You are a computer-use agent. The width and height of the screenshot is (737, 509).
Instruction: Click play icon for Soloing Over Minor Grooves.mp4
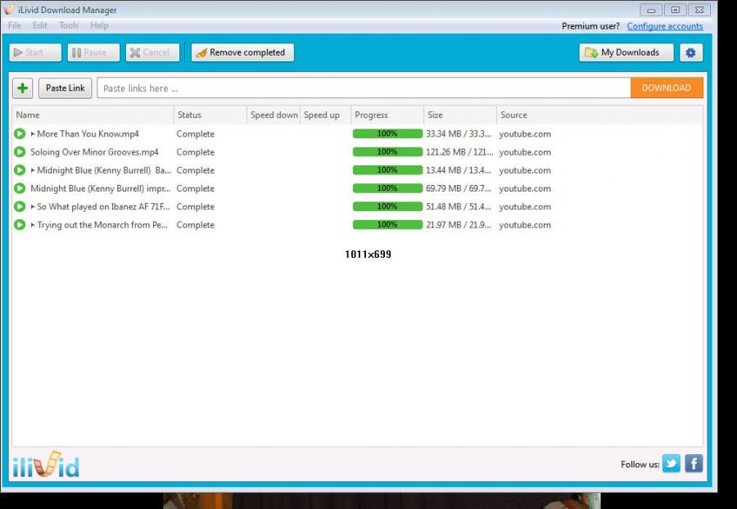[x=20, y=152]
